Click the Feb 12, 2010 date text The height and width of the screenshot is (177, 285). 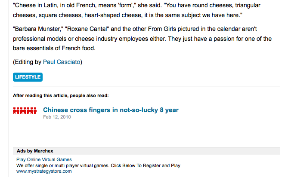[57, 117]
